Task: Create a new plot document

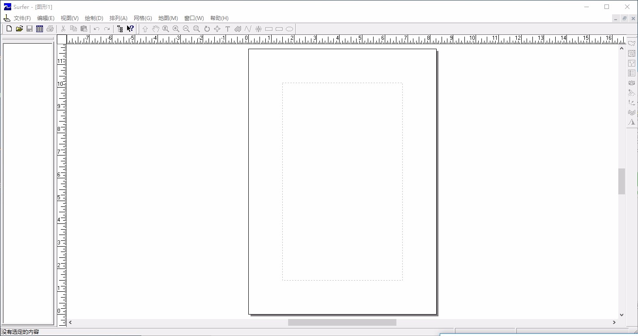Action: (9, 29)
